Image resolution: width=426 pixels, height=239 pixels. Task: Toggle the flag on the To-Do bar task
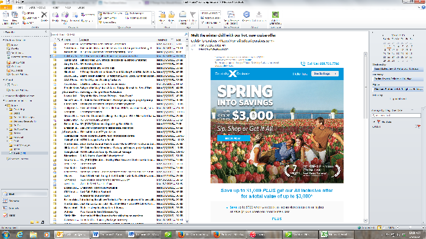point(419,127)
